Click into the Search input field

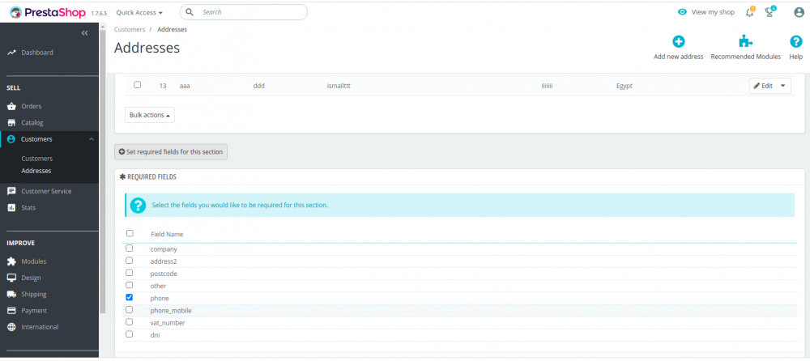[243, 12]
